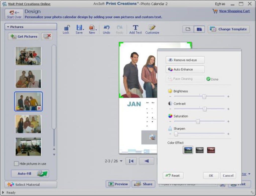Open the Extras menu
Image resolution: width=256 pixels, height=196 pixels.
pyautogui.click(x=220, y=4)
